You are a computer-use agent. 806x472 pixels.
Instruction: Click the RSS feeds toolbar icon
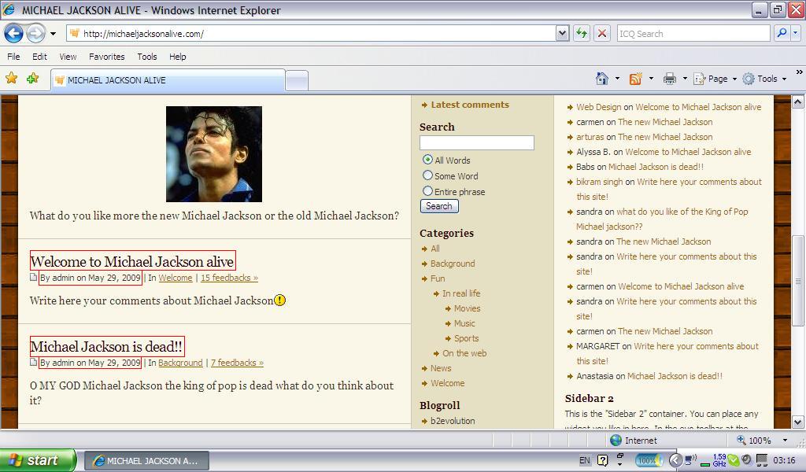coord(635,79)
